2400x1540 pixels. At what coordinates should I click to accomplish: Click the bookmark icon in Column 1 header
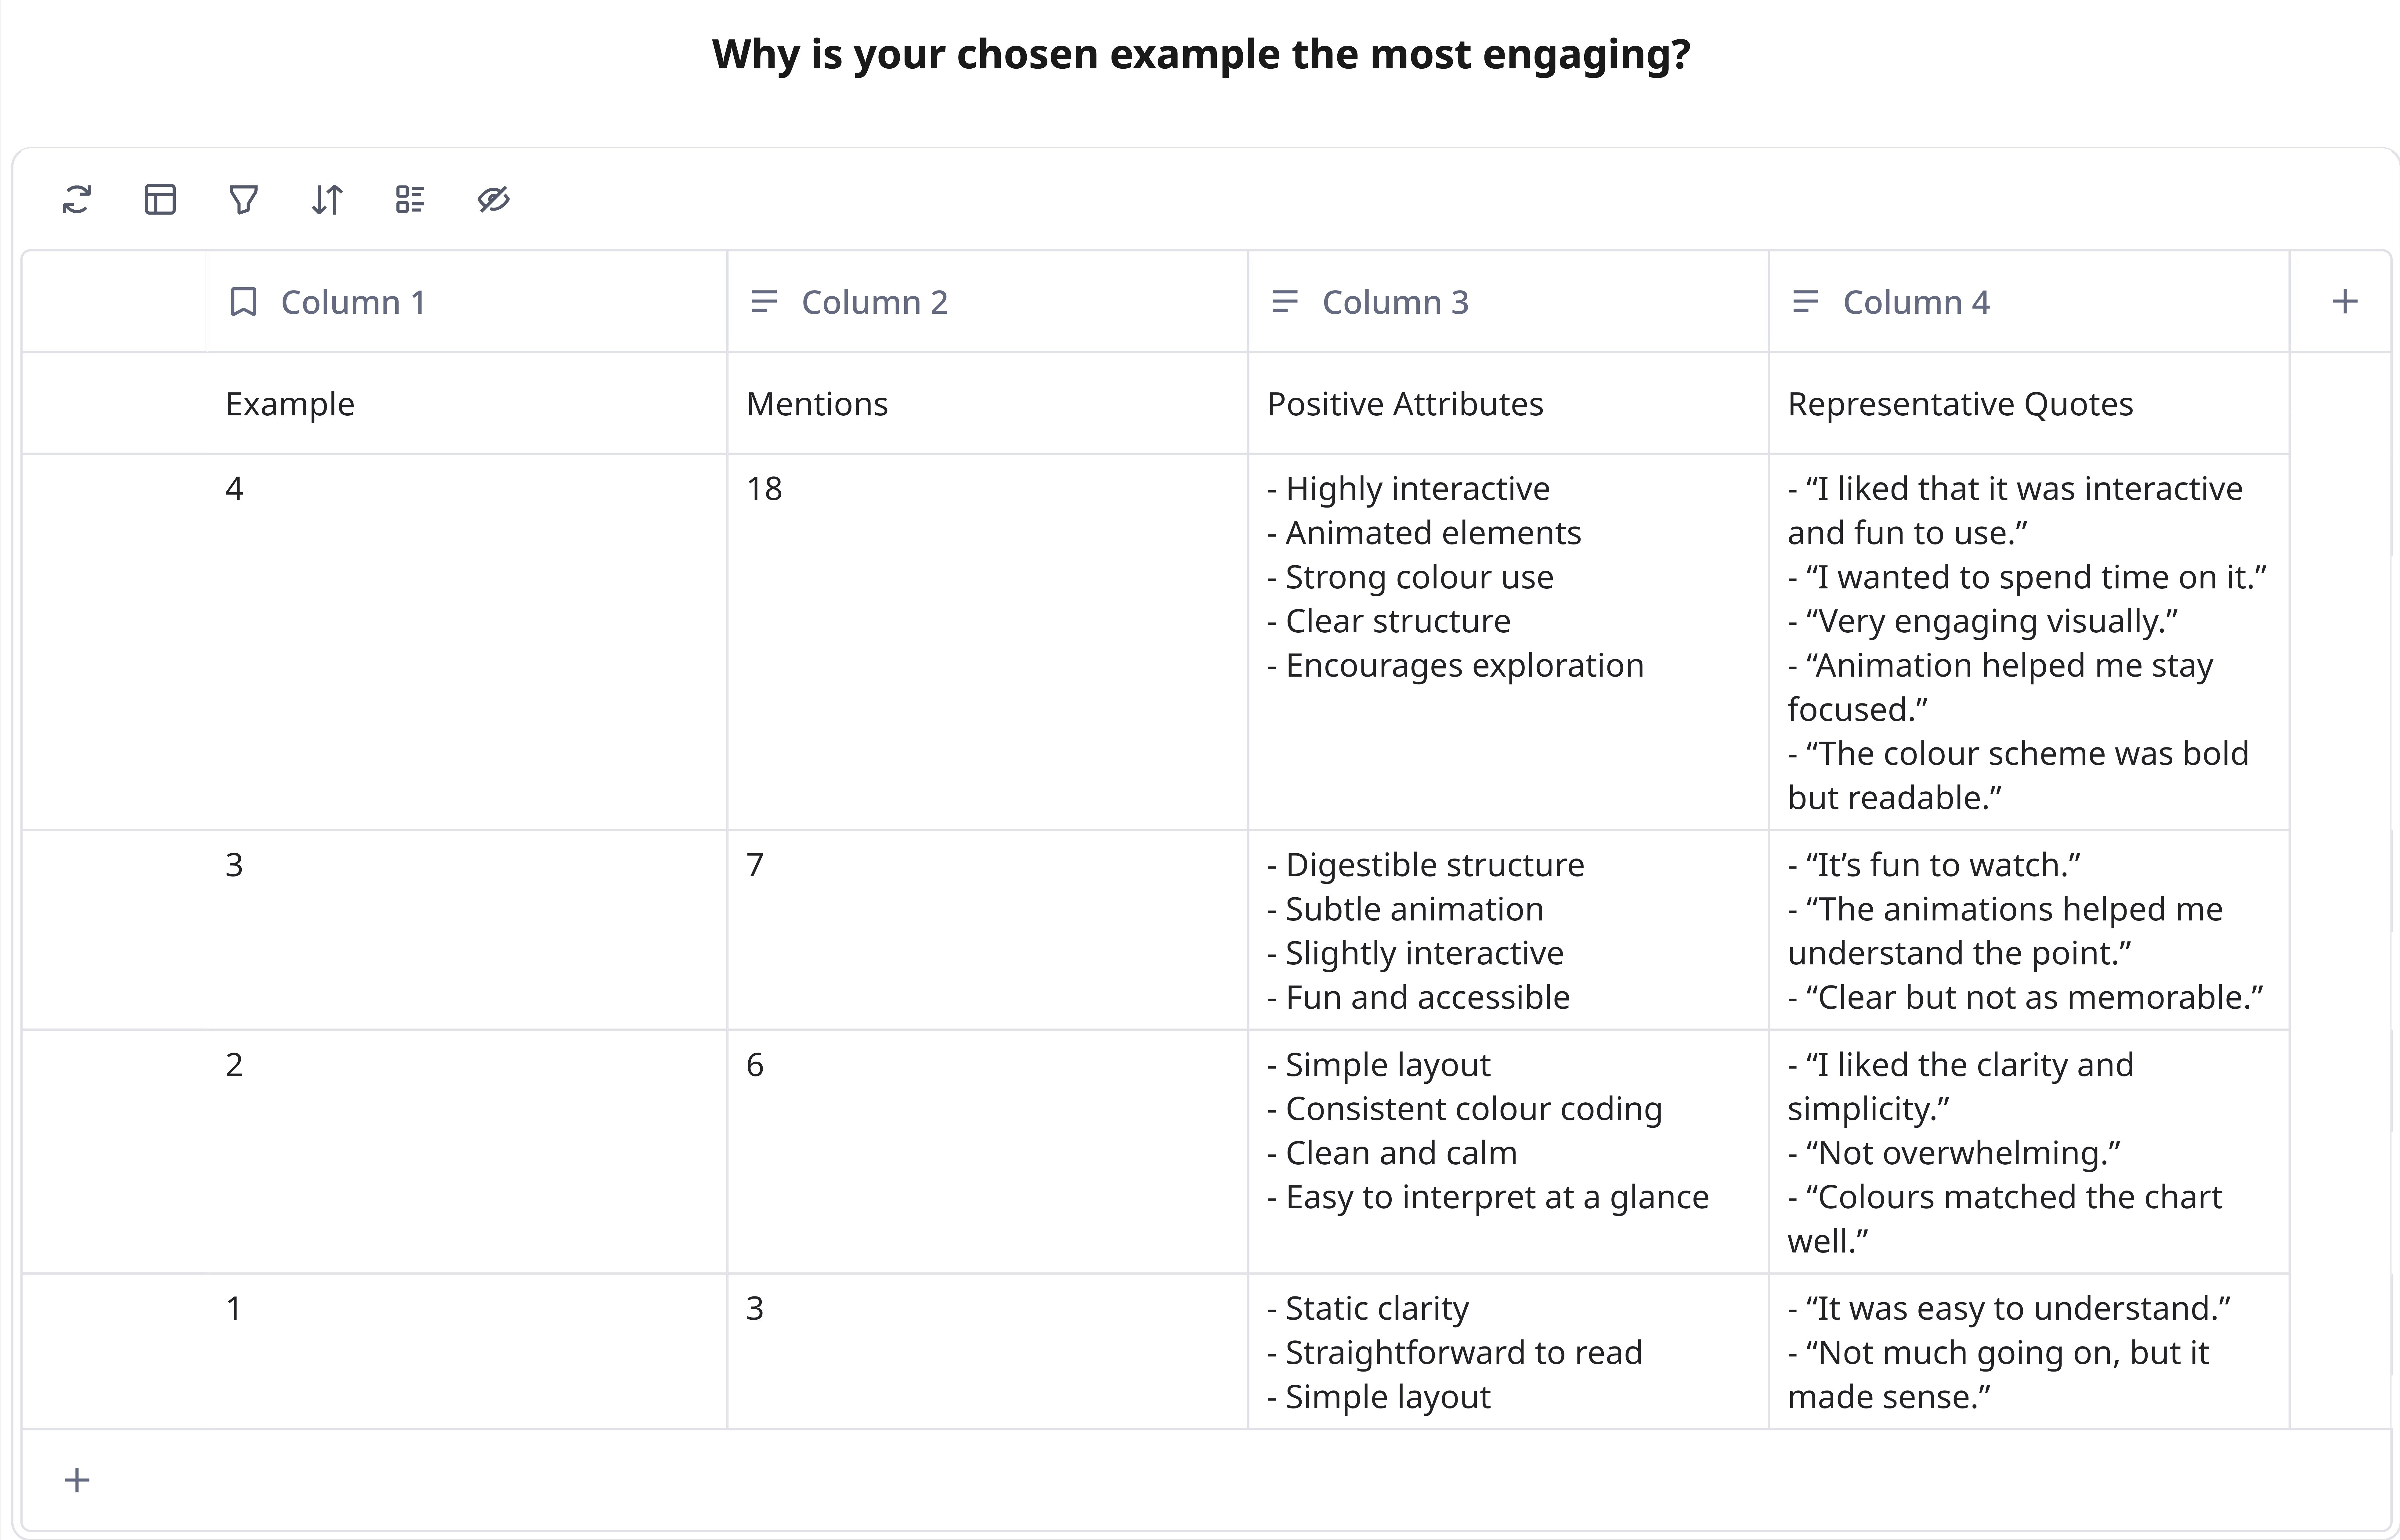tap(243, 302)
